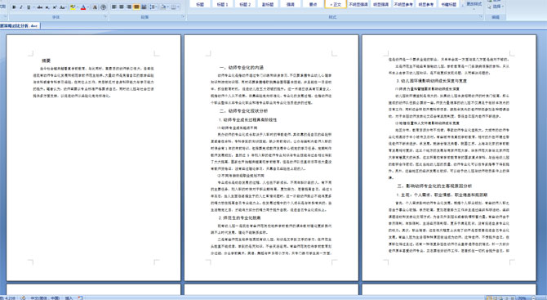Apply the 正文 style
The height and width of the screenshot is (300, 547).
click(336, 4)
